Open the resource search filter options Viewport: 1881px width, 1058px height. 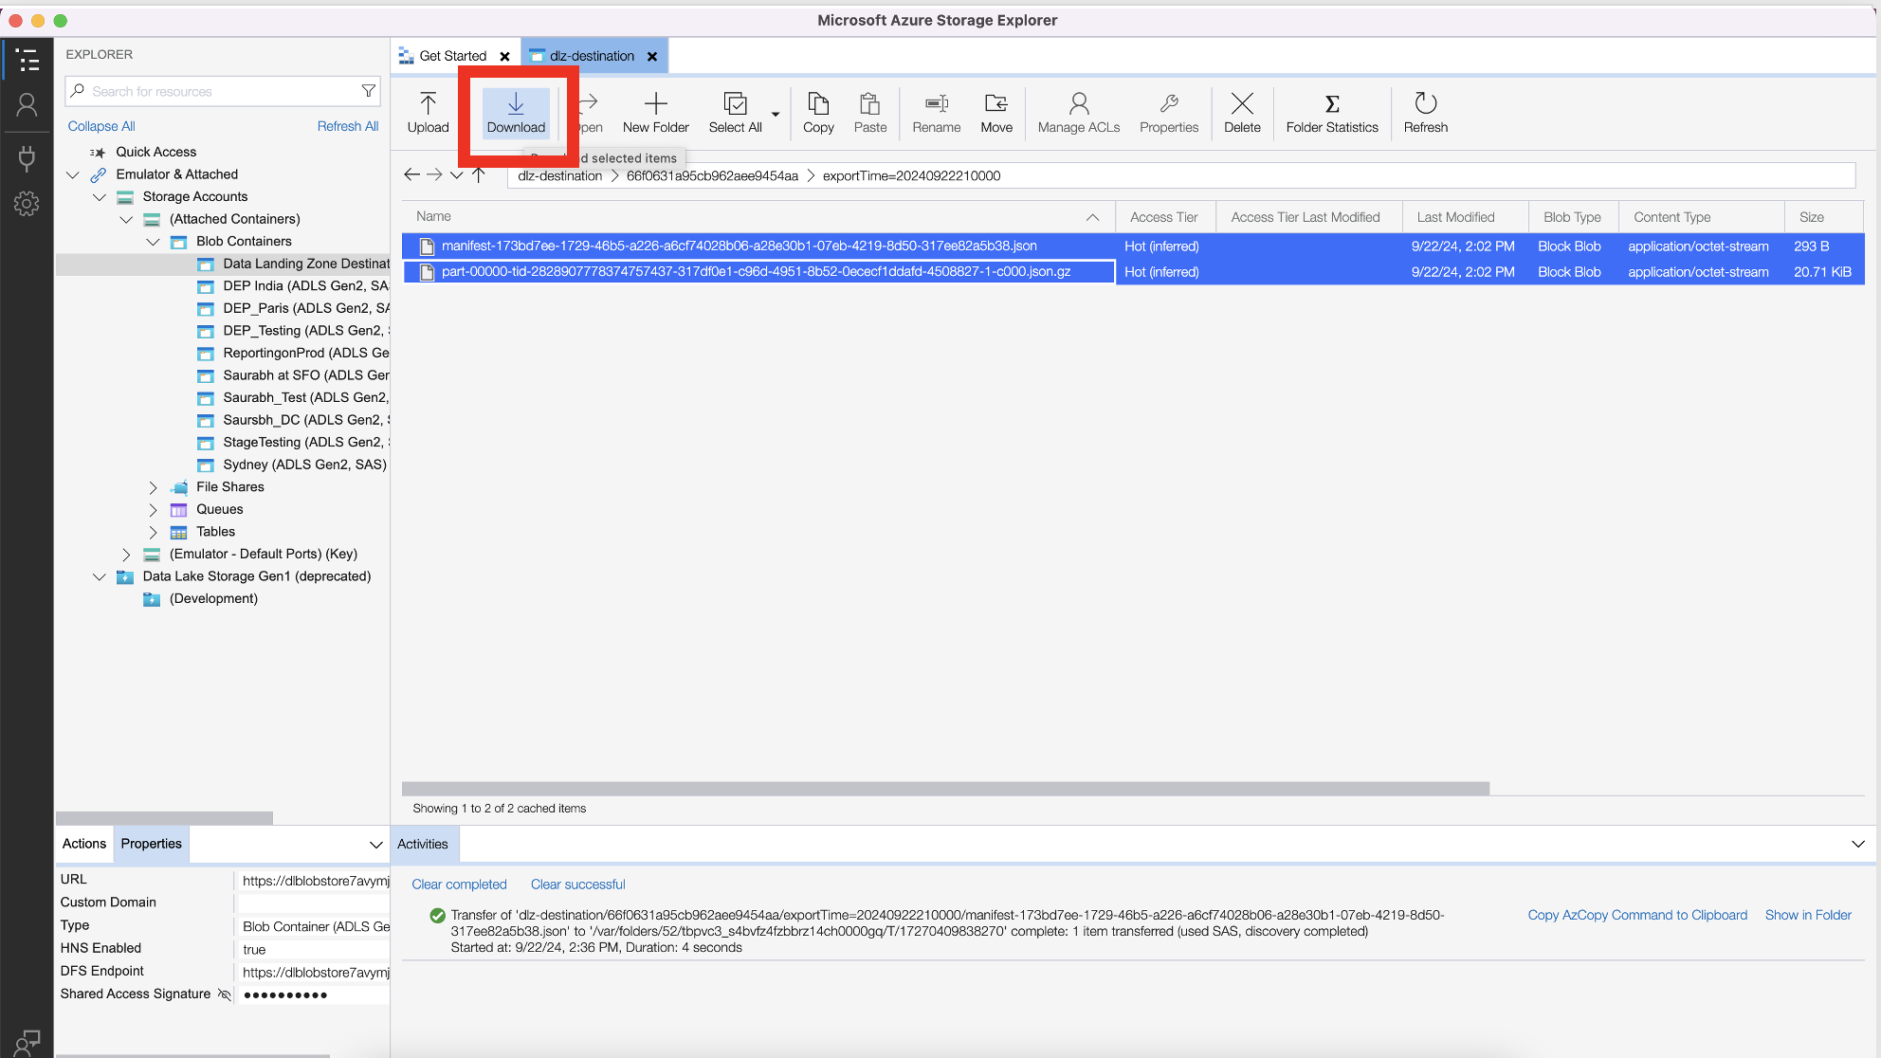(368, 91)
